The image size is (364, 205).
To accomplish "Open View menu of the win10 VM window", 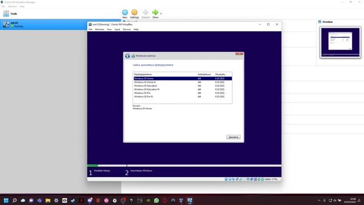I will (109, 30).
